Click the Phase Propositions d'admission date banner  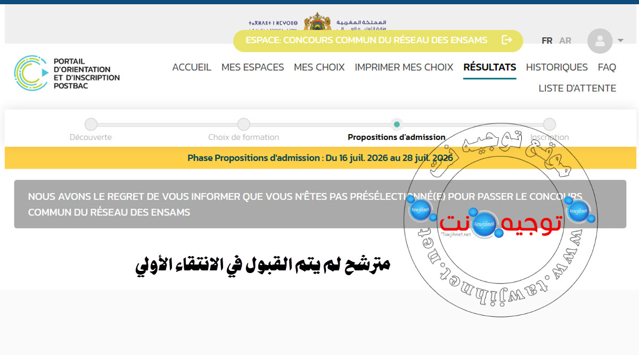pos(320,158)
